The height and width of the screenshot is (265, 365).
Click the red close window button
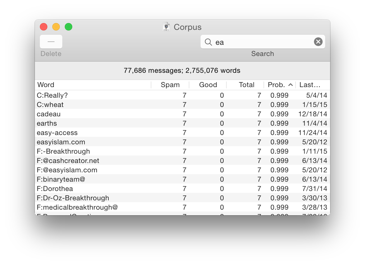[x=44, y=27]
